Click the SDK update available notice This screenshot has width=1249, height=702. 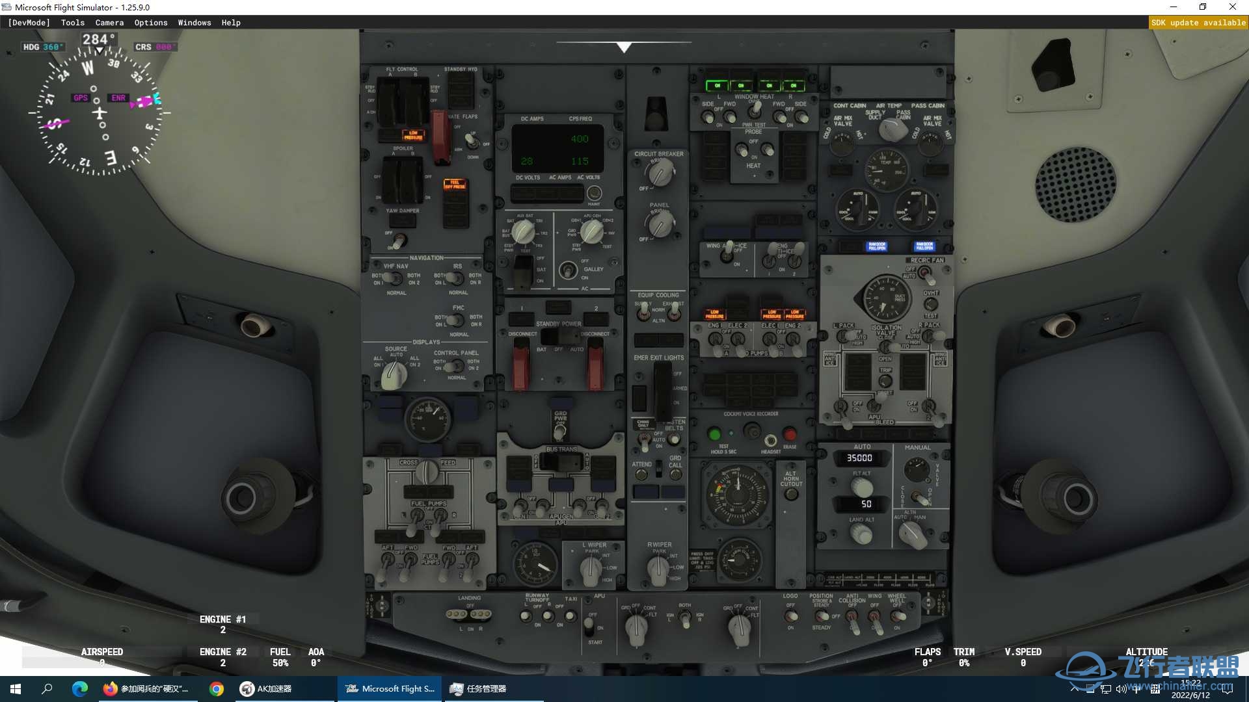(x=1198, y=23)
